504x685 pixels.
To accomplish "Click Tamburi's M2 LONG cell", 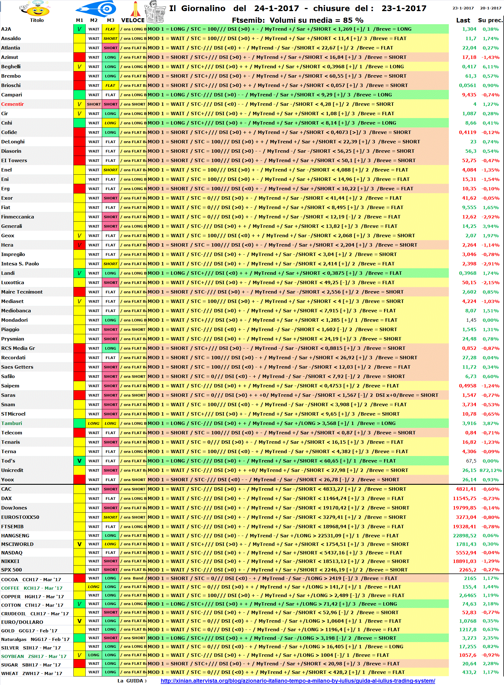I will (94, 423).
